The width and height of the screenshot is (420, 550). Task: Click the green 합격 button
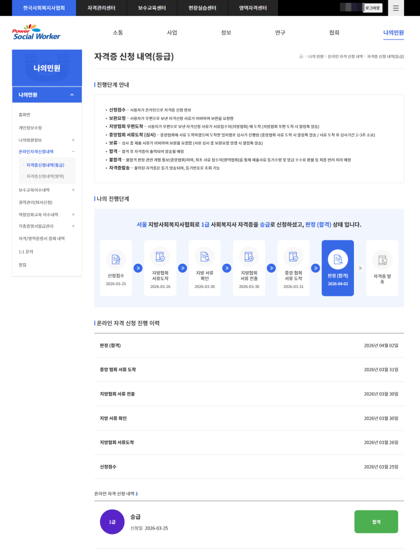click(376, 522)
